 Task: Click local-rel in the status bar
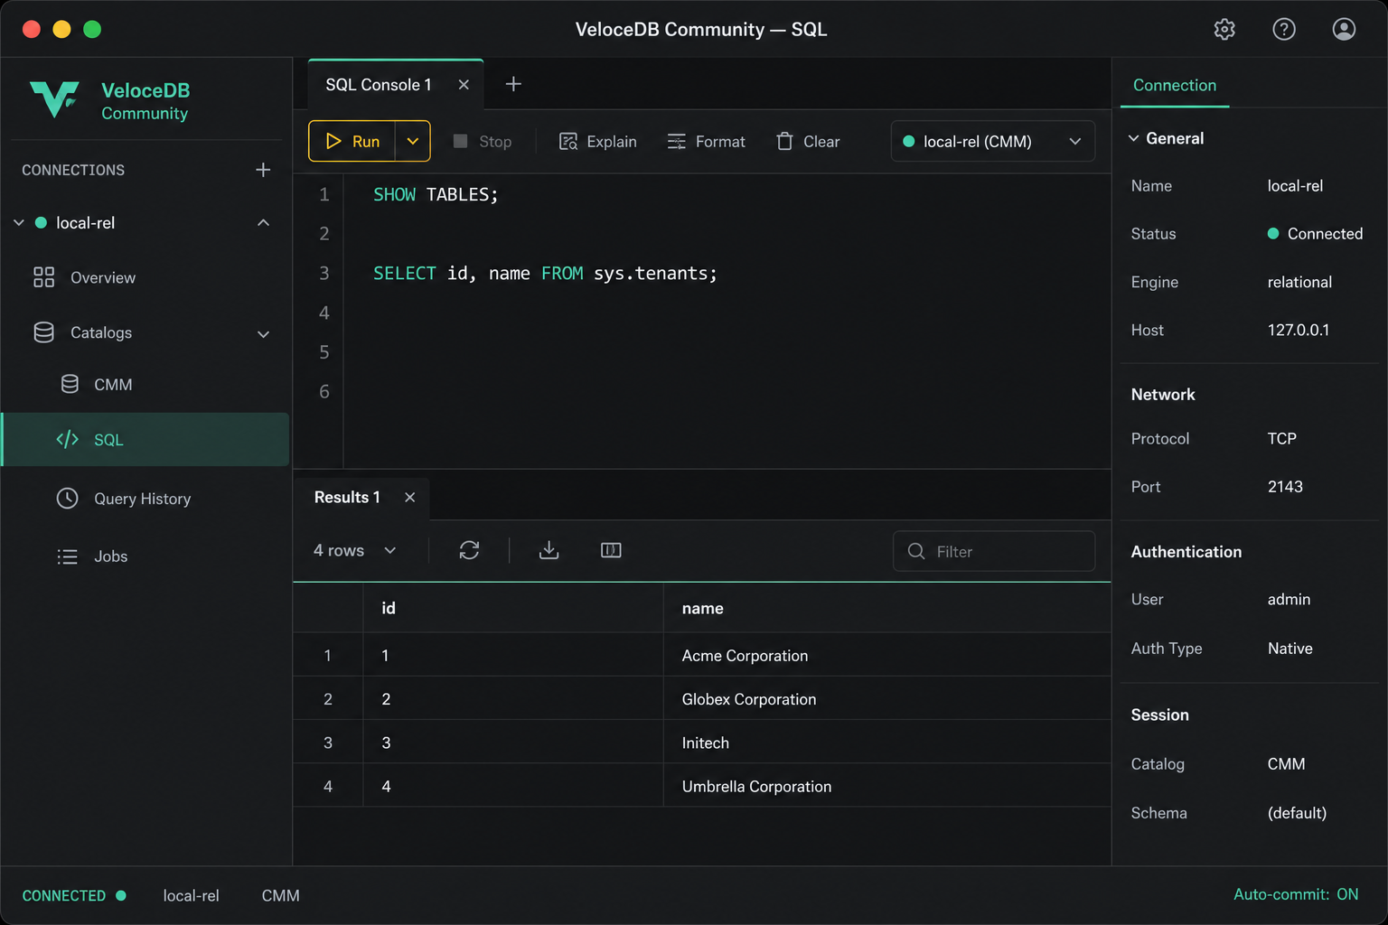click(x=191, y=895)
